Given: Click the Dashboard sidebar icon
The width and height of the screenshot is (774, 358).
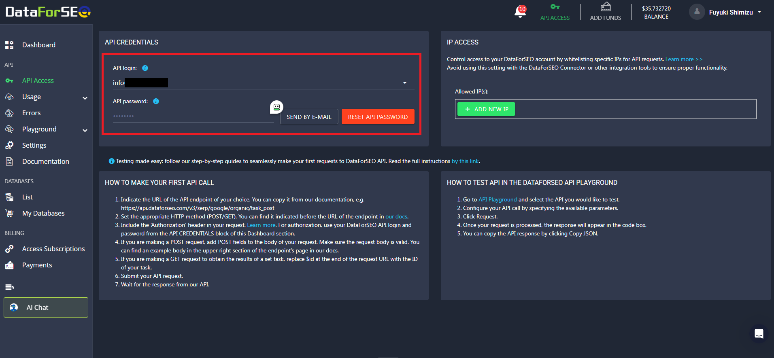Looking at the screenshot, I should [x=9, y=45].
